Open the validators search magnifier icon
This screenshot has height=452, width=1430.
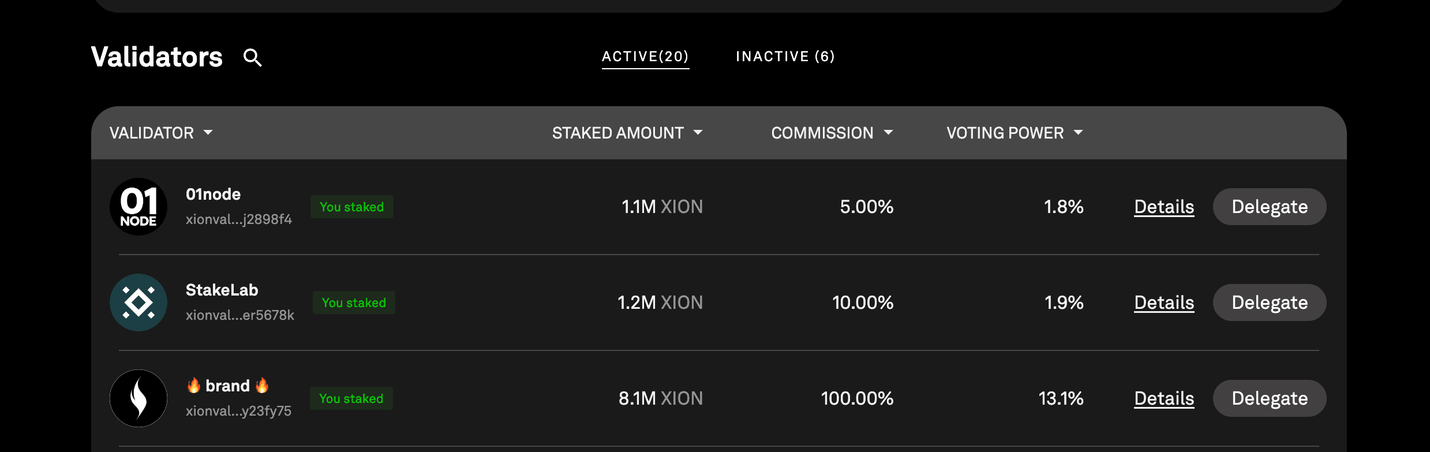click(252, 57)
